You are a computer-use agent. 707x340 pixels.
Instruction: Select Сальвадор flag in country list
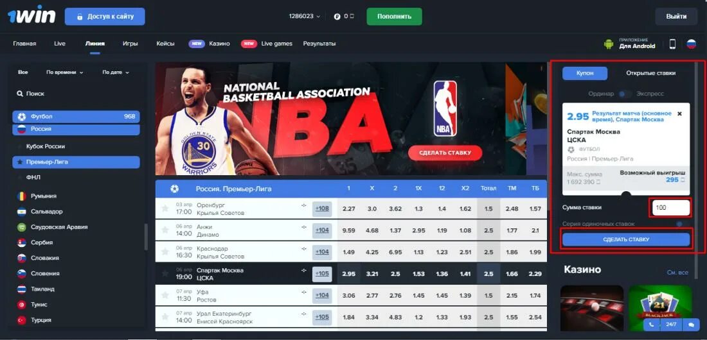(x=22, y=212)
